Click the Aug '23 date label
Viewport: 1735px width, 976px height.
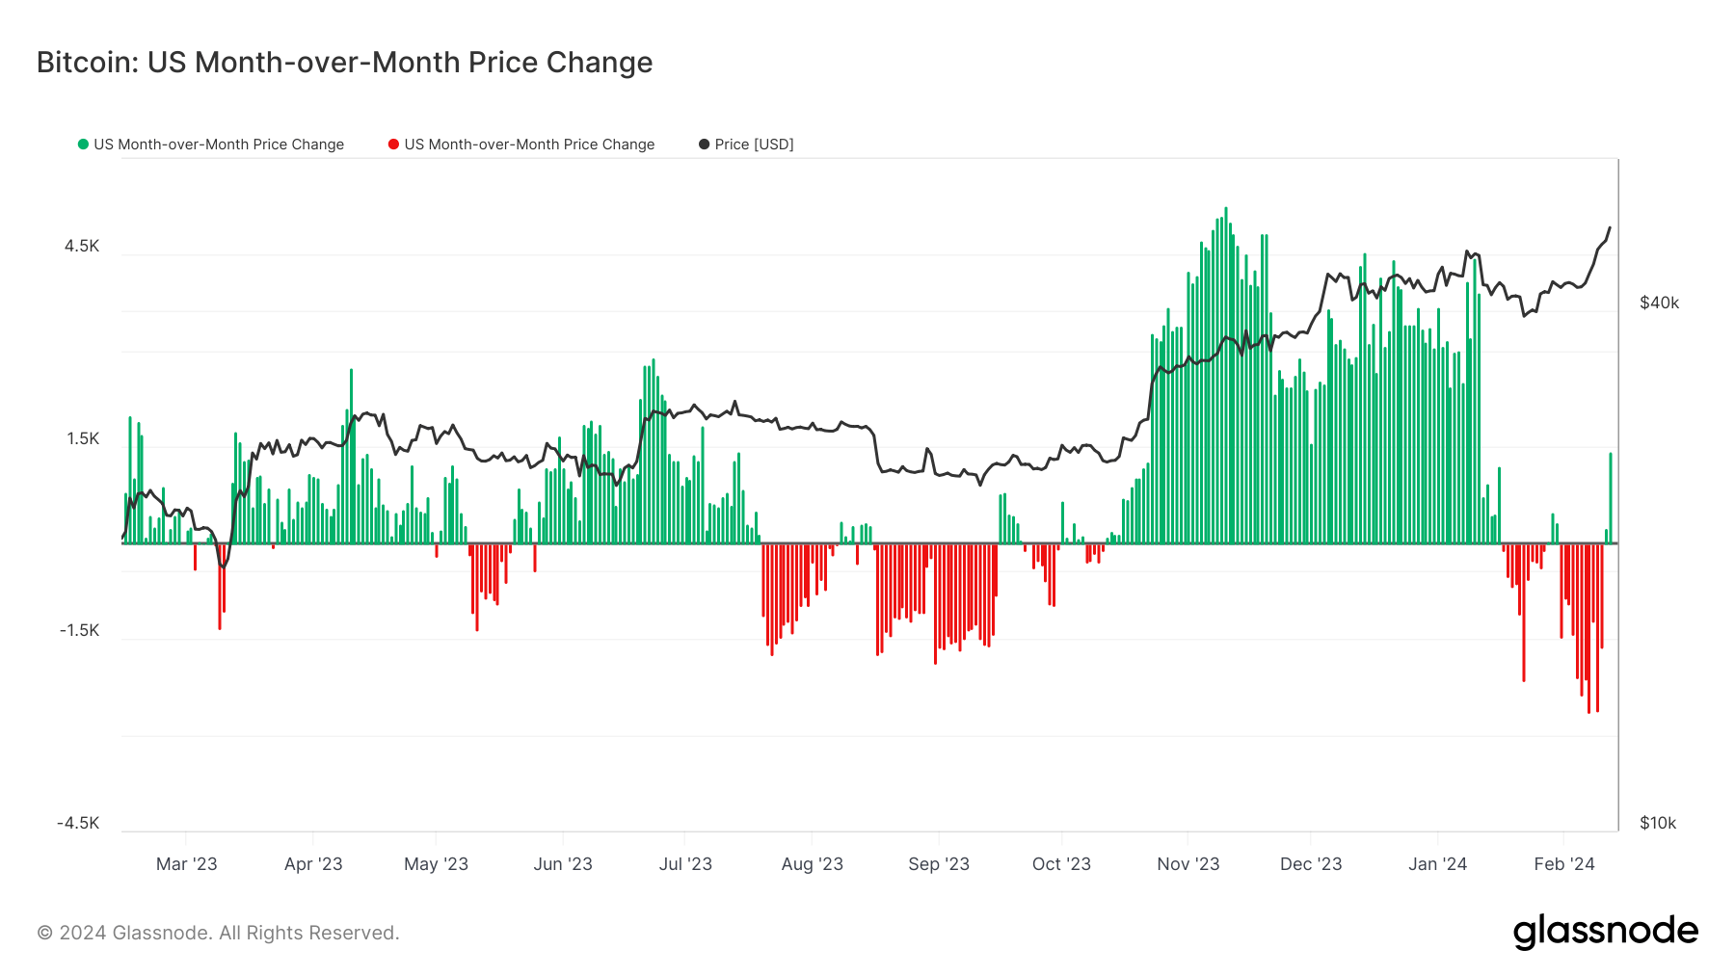tap(812, 864)
